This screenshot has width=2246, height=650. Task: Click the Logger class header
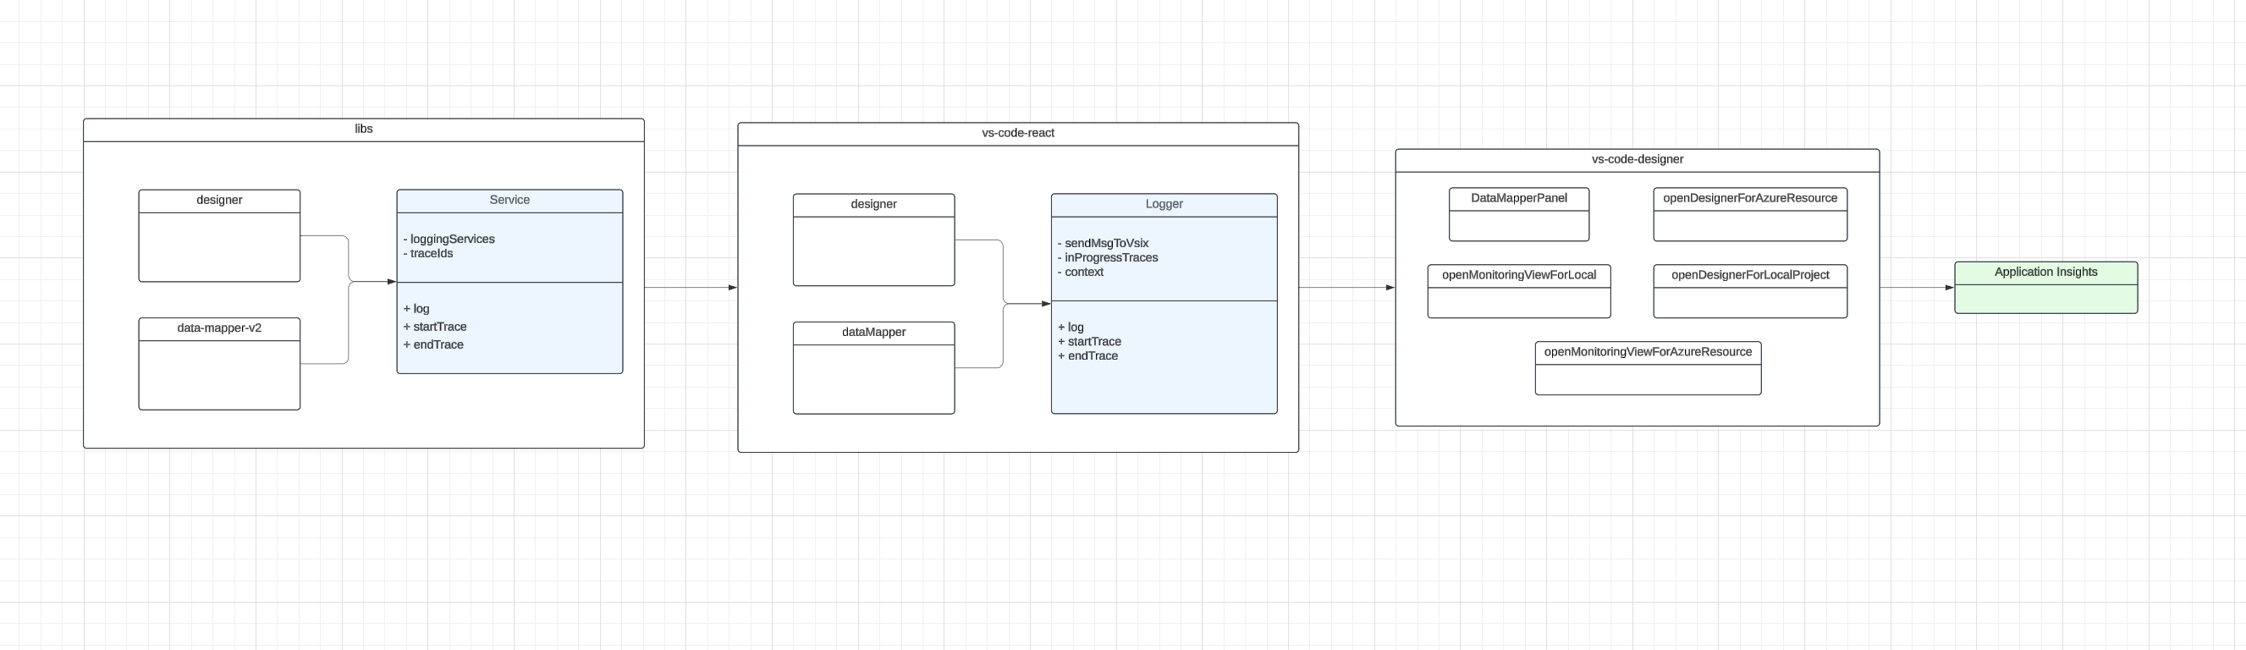[x=1164, y=205]
